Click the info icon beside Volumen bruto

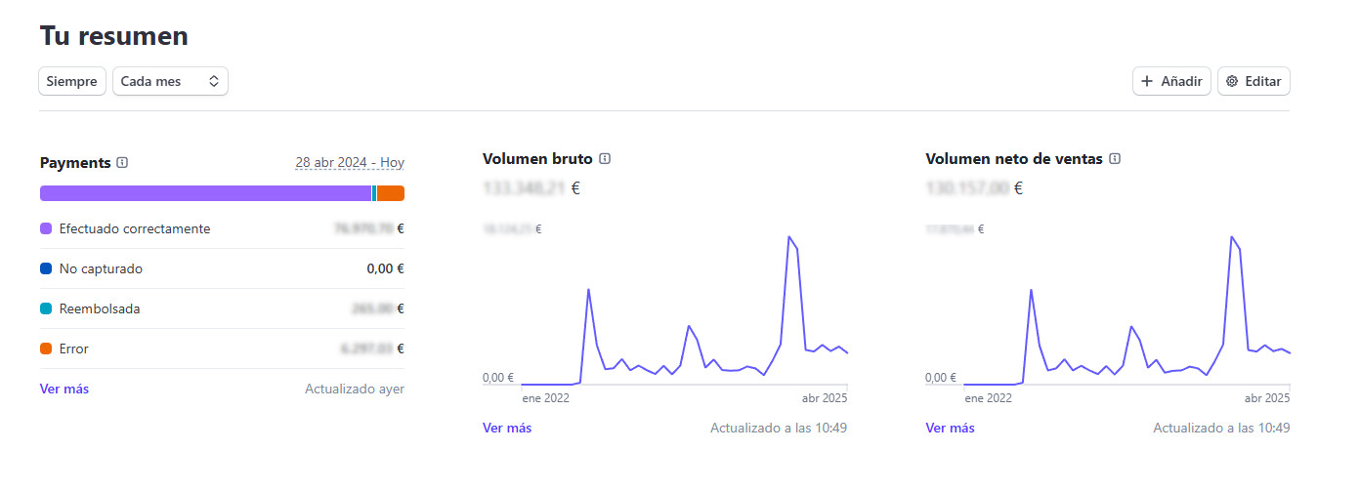[605, 158]
